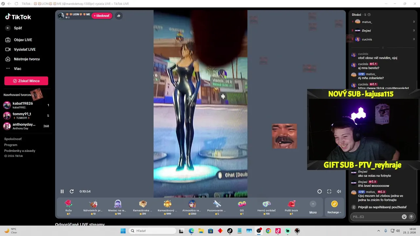
Task: Enter fullscreen mode
Action: (329, 191)
